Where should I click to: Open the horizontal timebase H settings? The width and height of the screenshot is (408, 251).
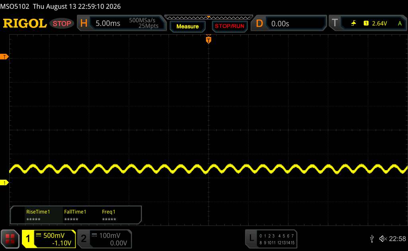tap(84, 23)
